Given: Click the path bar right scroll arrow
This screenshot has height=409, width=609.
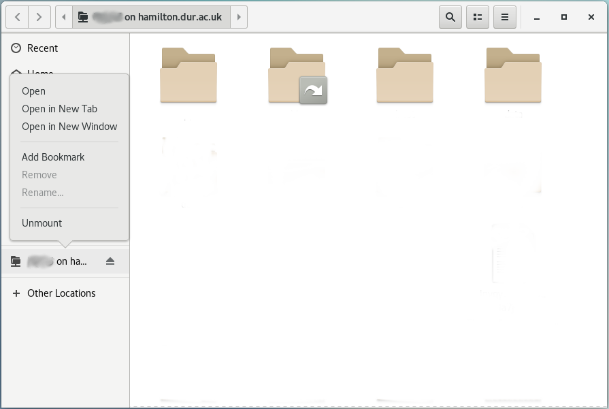Looking at the screenshot, I should [239, 17].
